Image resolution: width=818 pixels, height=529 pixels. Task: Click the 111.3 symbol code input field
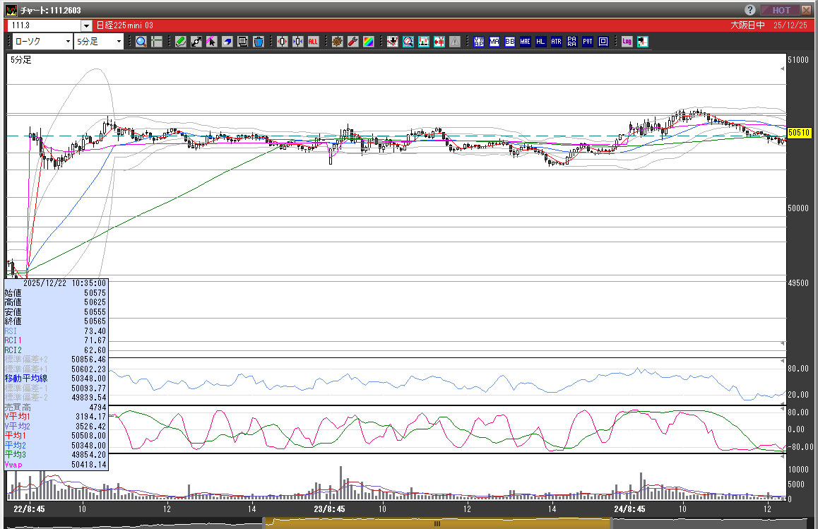click(44, 25)
